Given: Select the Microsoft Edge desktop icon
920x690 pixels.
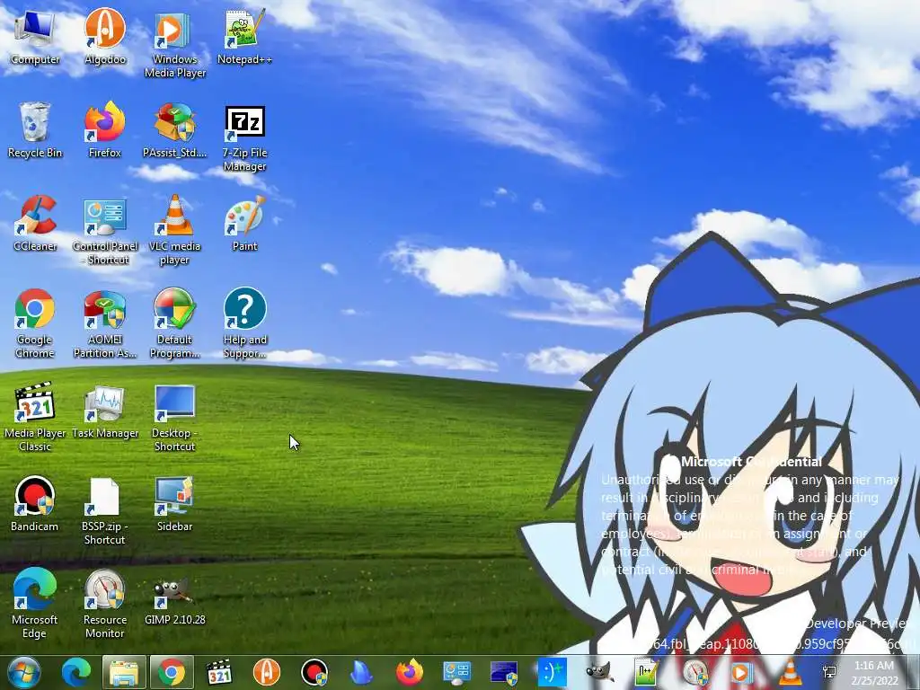Looking at the screenshot, I should pos(35,603).
